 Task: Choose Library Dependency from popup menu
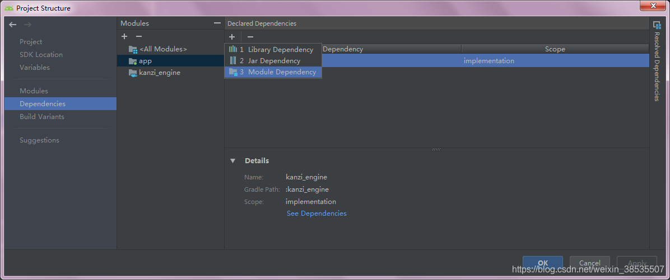[x=273, y=49]
